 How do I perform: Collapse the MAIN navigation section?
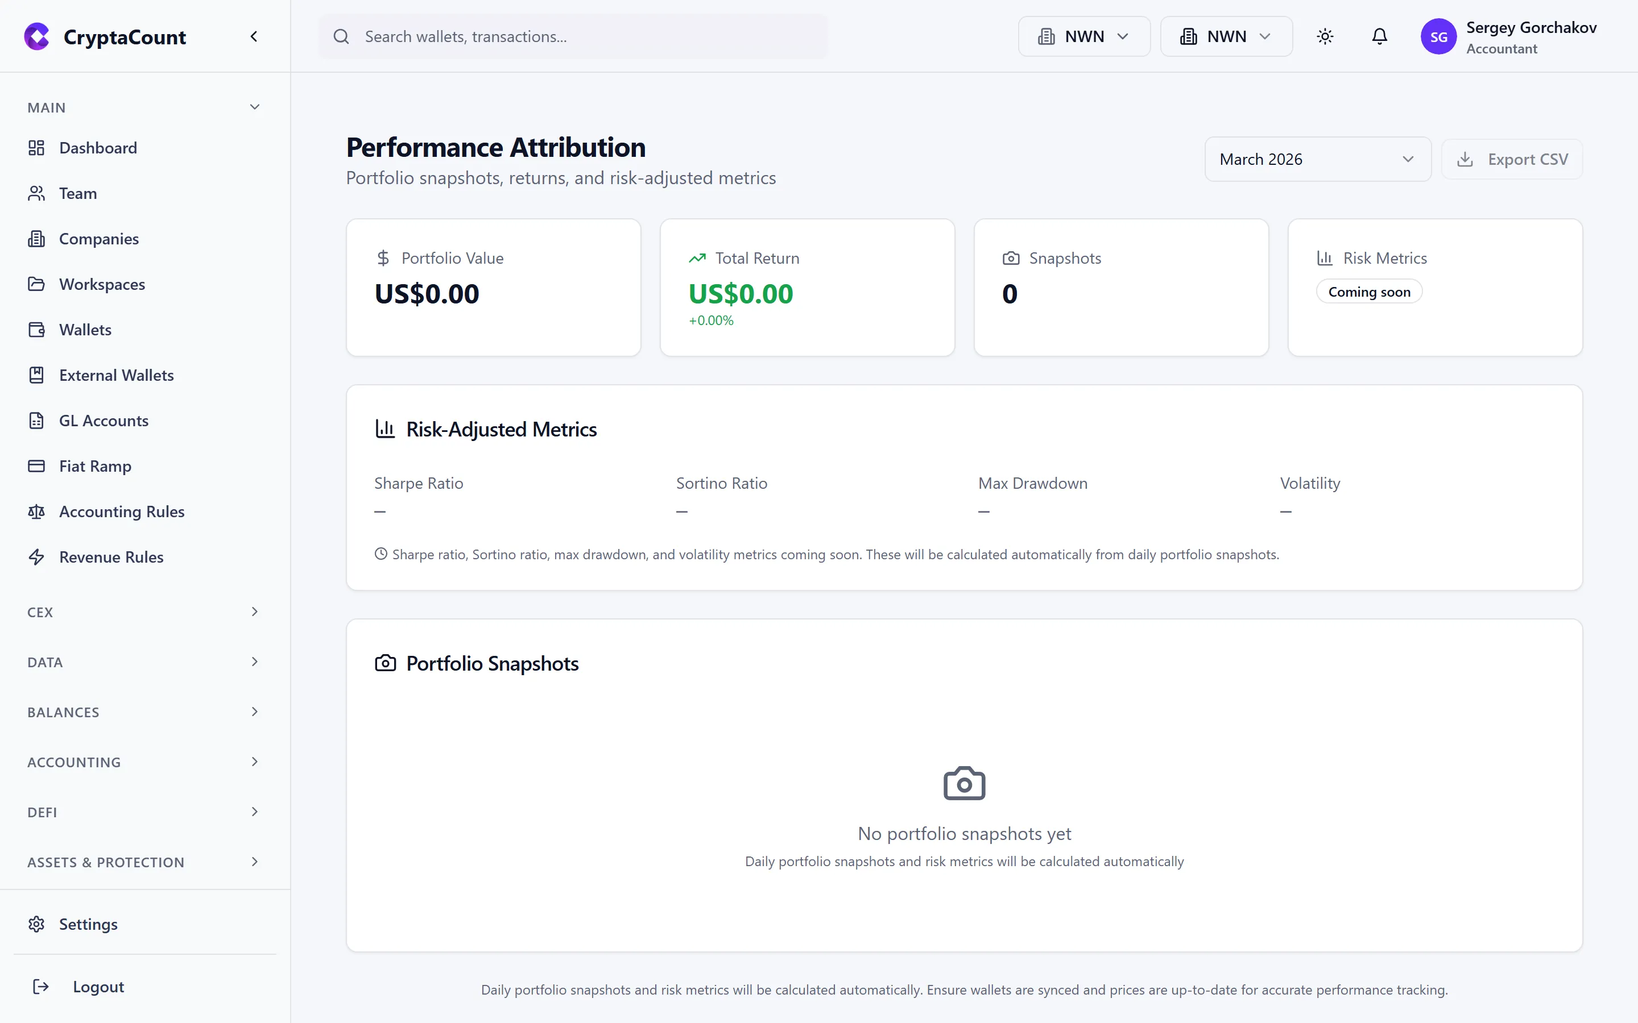(254, 106)
